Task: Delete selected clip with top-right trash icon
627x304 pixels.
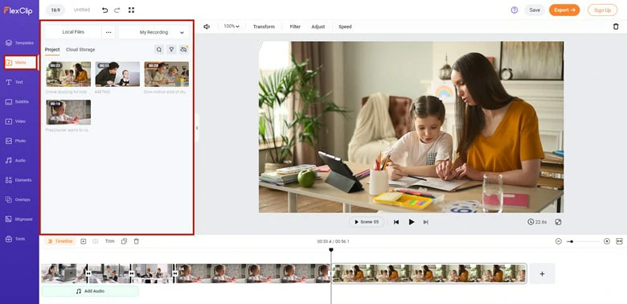Action: 616,27
